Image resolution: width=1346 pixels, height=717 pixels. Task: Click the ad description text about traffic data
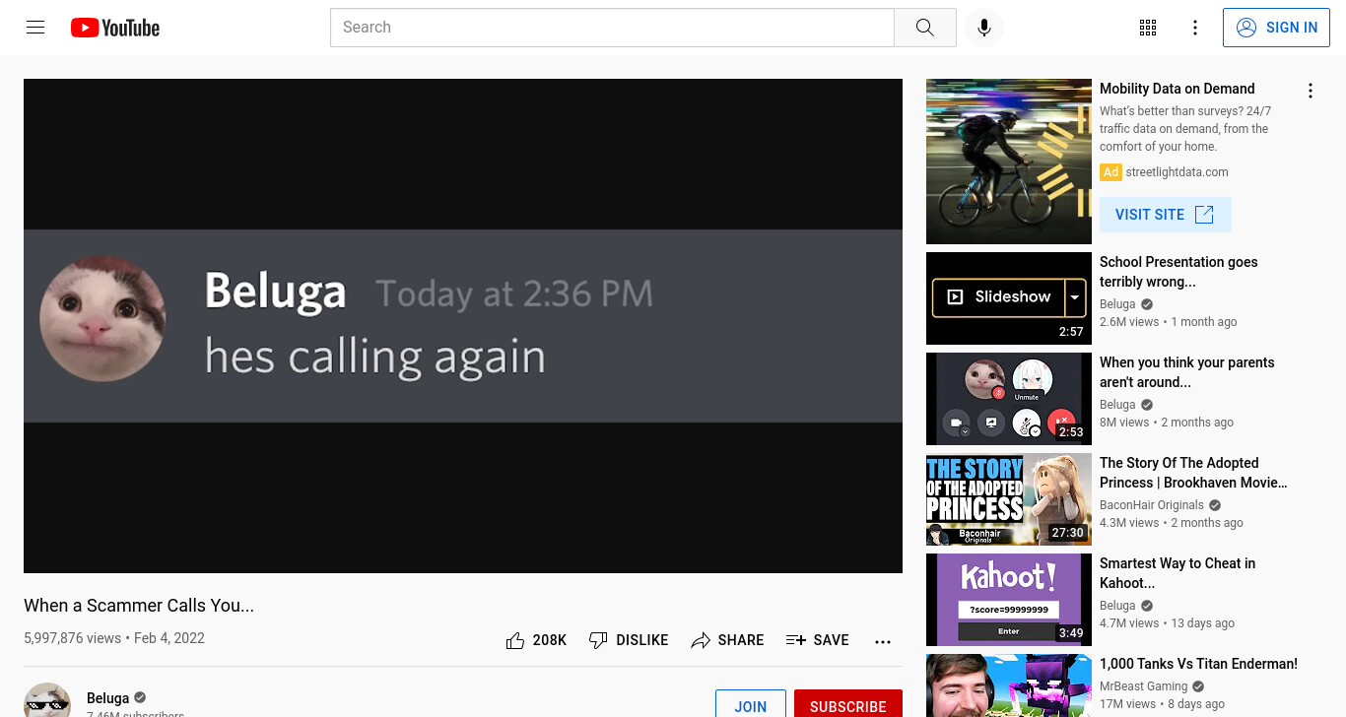1185,129
